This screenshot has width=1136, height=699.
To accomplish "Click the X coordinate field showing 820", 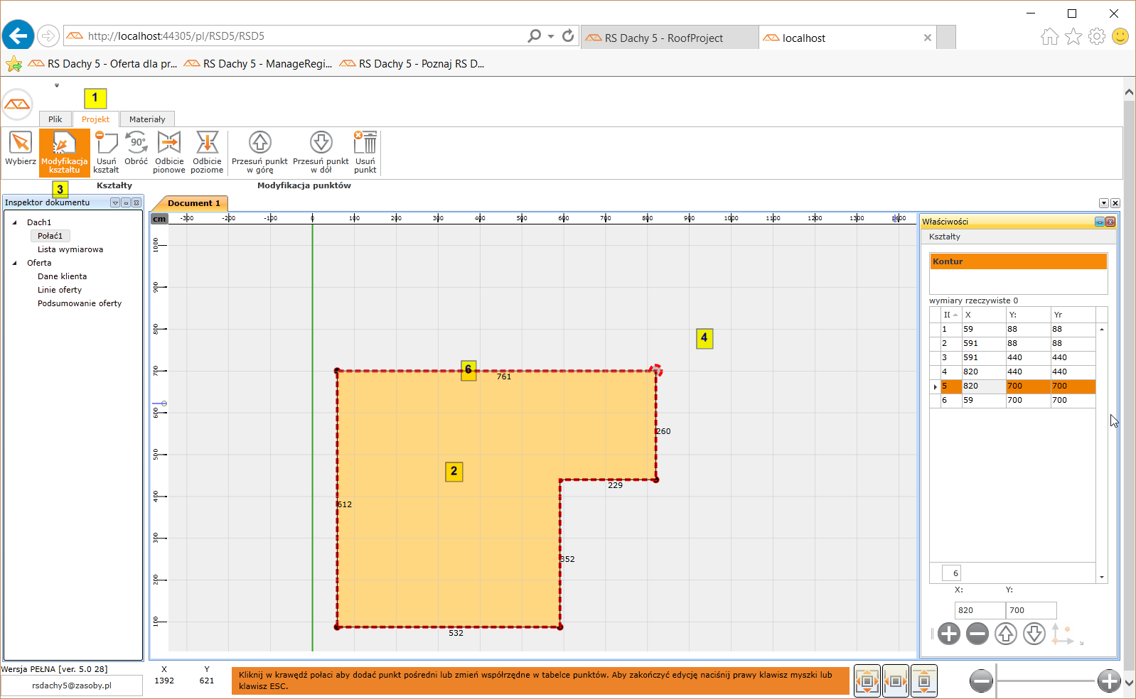I will click(979, 610).
